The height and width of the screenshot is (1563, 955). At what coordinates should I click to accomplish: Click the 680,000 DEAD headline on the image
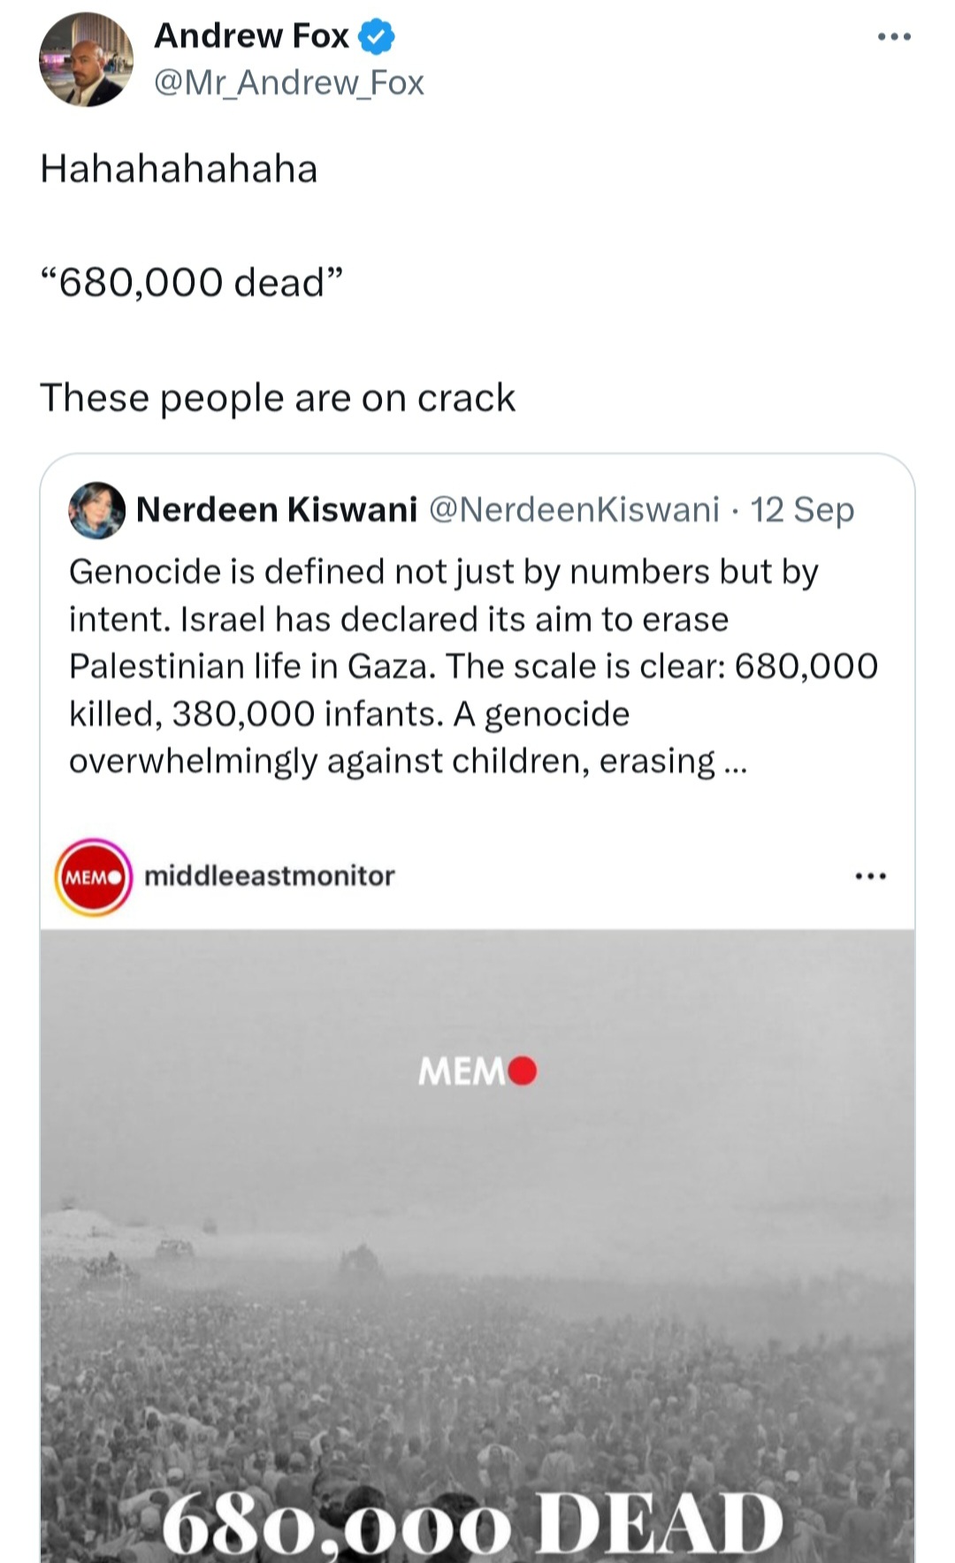coord(473,1522)
